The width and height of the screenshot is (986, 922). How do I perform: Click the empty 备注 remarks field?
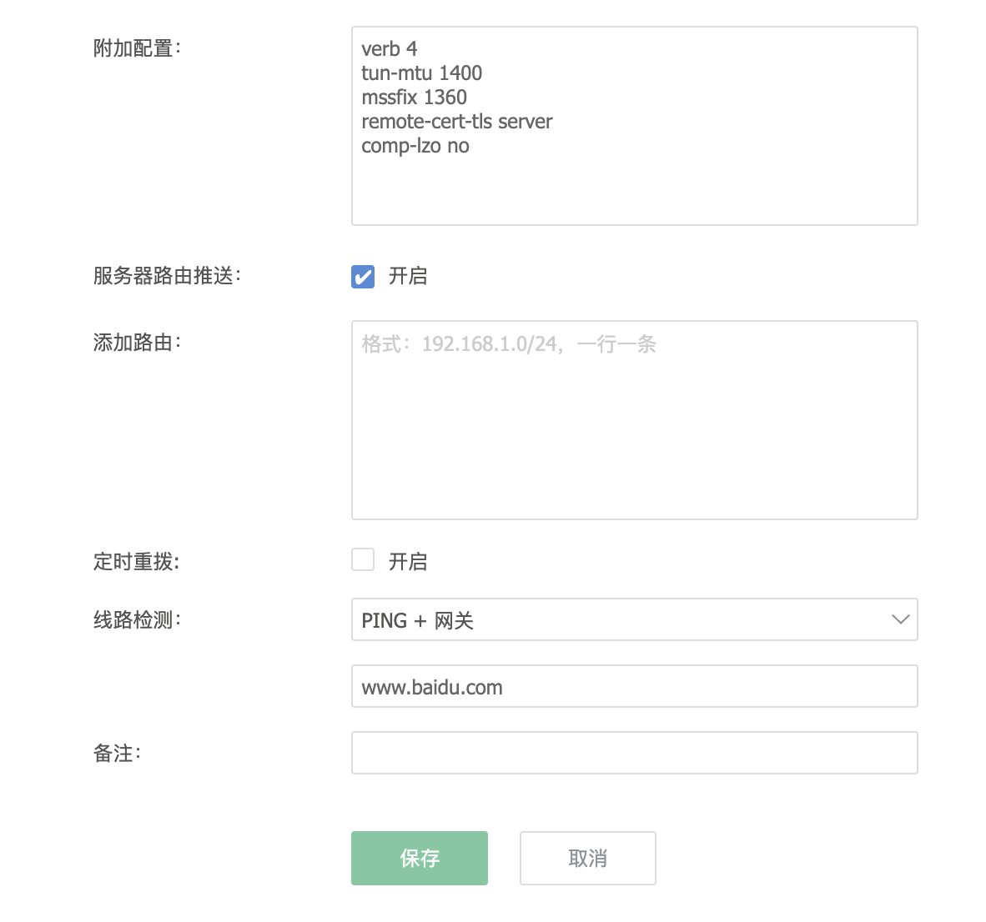(x=634, y=752)
